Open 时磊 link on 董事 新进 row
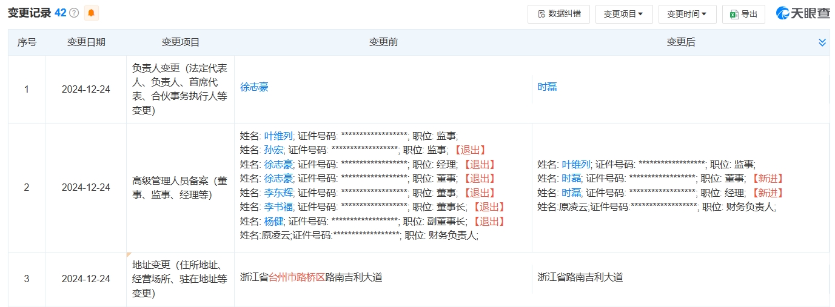835x307 pixels. 571,178
